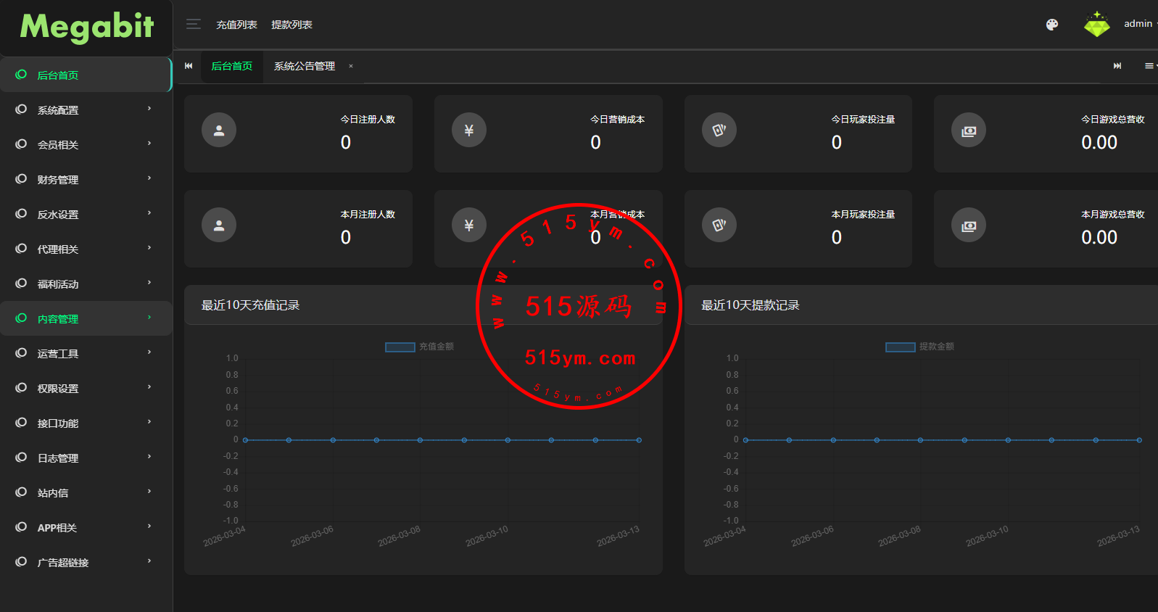Click the money icon in 本月游戏总营收 card
The height and width of the screenshot is (612, 1158).
tap(968, 226)
